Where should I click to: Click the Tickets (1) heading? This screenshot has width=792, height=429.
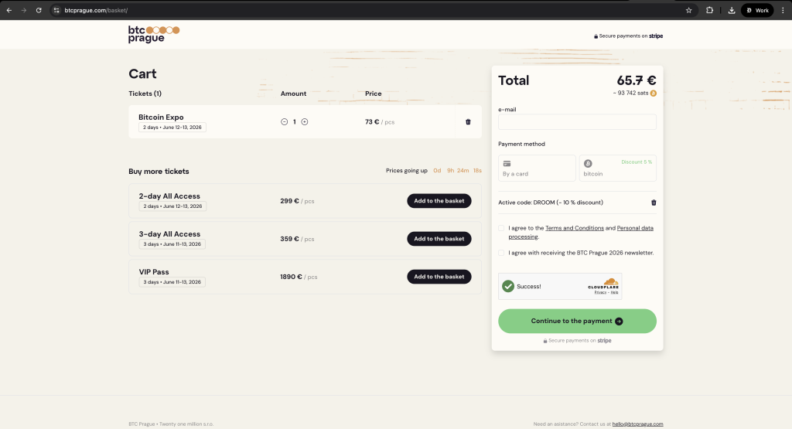point(145,94)
